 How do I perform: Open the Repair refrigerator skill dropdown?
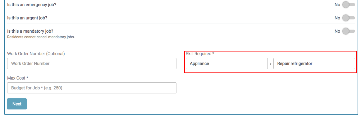point(314,64)
